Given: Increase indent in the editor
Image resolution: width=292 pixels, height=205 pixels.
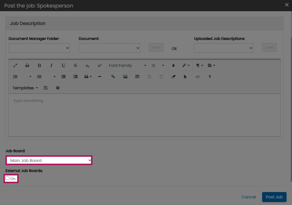Looking at the screenshot, I should tap(76, 77).
